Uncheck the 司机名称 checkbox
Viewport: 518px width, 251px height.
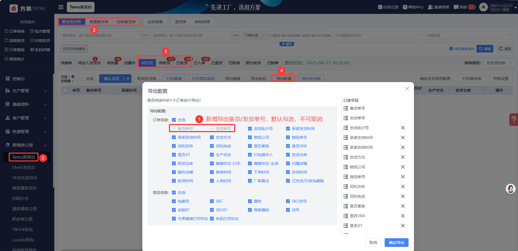coord(174,146)
